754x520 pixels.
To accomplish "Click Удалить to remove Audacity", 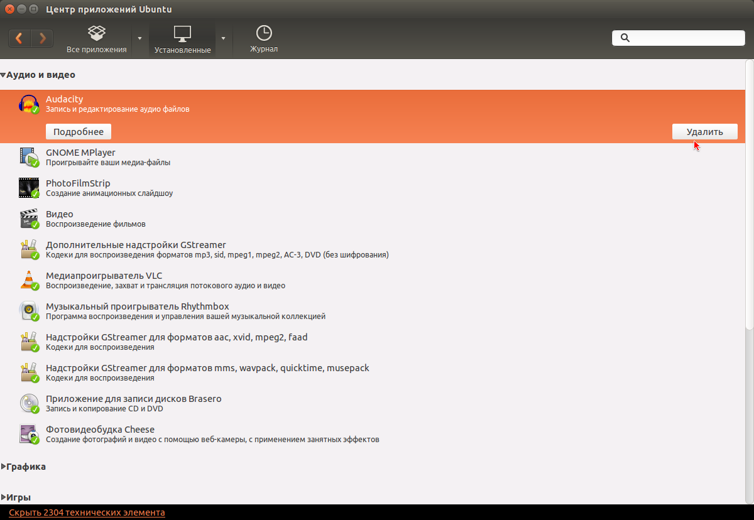I will (704, 132).
